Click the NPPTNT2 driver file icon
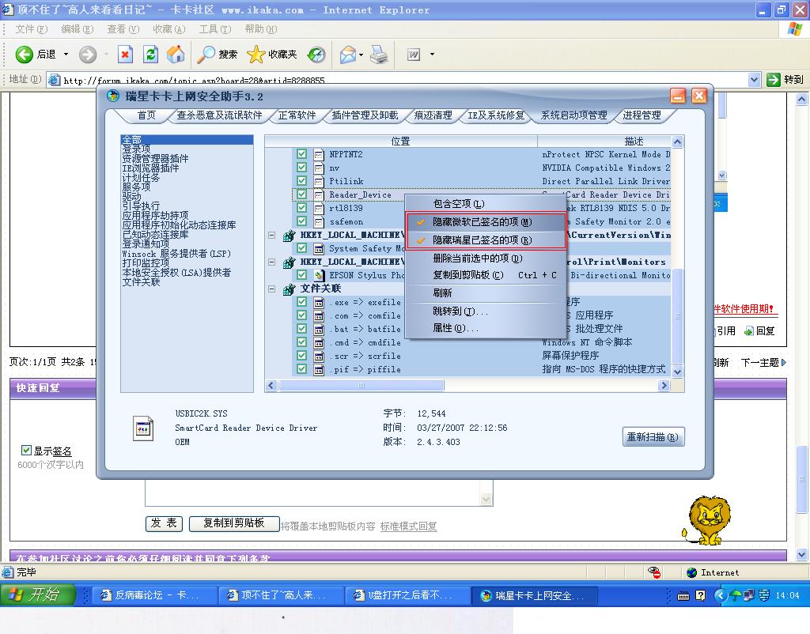The image size is (810, 634). [320, 154]
